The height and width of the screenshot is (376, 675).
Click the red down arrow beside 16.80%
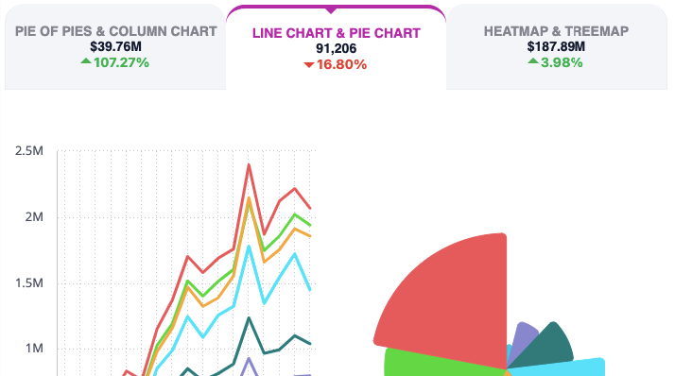(309, 65)
